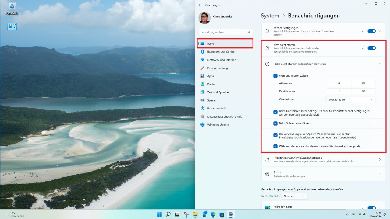This screenshot has height=219, width=390.
Task: Open Prioritätsbenachrichtigungen festlegen
Action: pyautogui.click(x=323, y=159)
